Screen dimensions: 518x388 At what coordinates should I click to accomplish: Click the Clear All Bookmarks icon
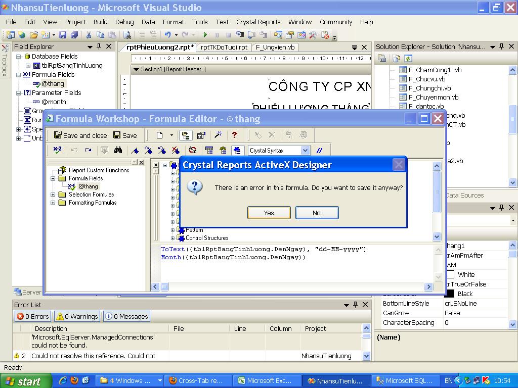coord(176,151)
